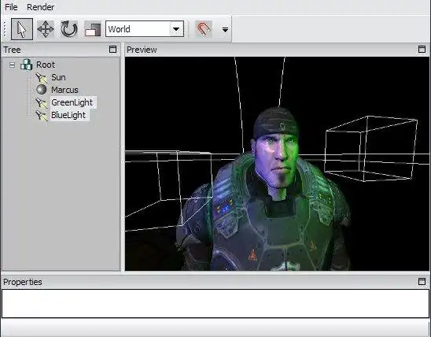Click inside the empty Properties field
Image resolution: width=431 pixels, height=337 pixels.
tap(215, 303)
